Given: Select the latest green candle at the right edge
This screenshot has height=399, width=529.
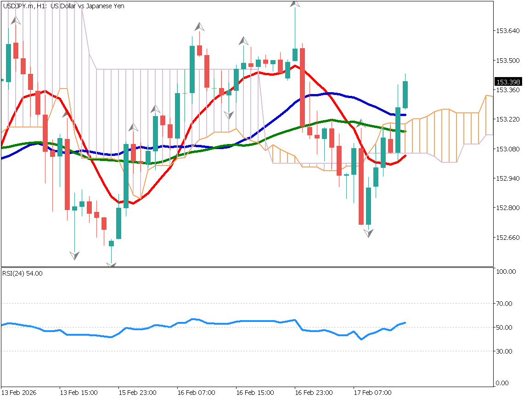Looking at the screenshot, I should tap(405, 94).
